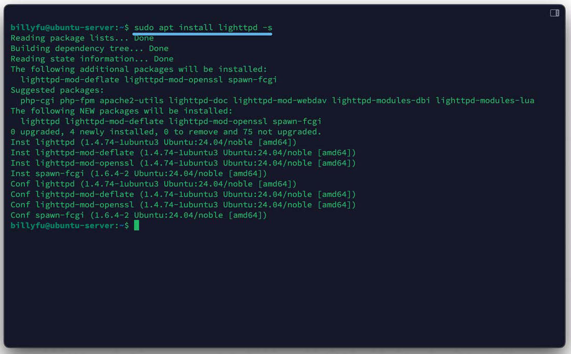Screen dimensions: 571x354
Task: Click the '0 upgraded, 4 newly installed' summary line
Action: point(166,132)
